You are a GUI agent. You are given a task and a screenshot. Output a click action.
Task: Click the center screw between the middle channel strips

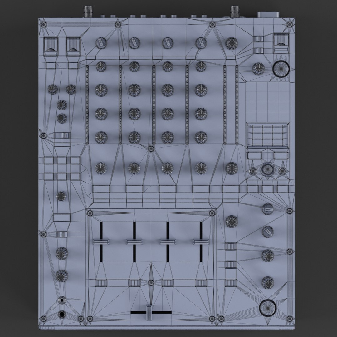(x=151, y=149)
